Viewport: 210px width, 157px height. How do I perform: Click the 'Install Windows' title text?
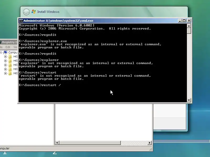tap(48, 12)
